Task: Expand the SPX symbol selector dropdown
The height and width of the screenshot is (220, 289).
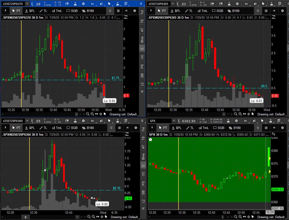Action: (174, 121)
